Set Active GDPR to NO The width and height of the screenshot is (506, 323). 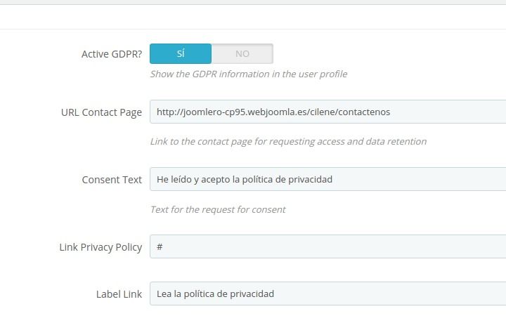(x=242, y=53)
